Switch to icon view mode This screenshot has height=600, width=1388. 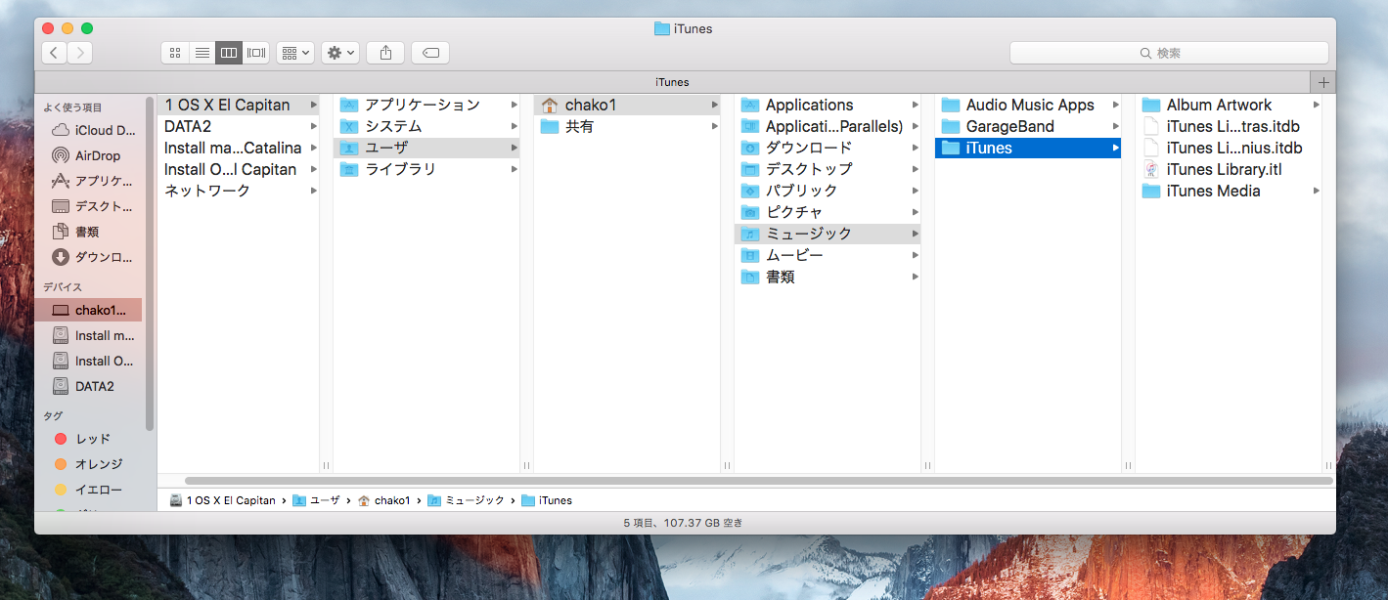pyautogui.click(x=175, y=53)
